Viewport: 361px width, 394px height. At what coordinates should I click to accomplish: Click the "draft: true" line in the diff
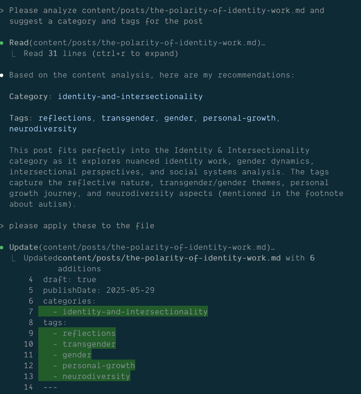pos(70,280)
